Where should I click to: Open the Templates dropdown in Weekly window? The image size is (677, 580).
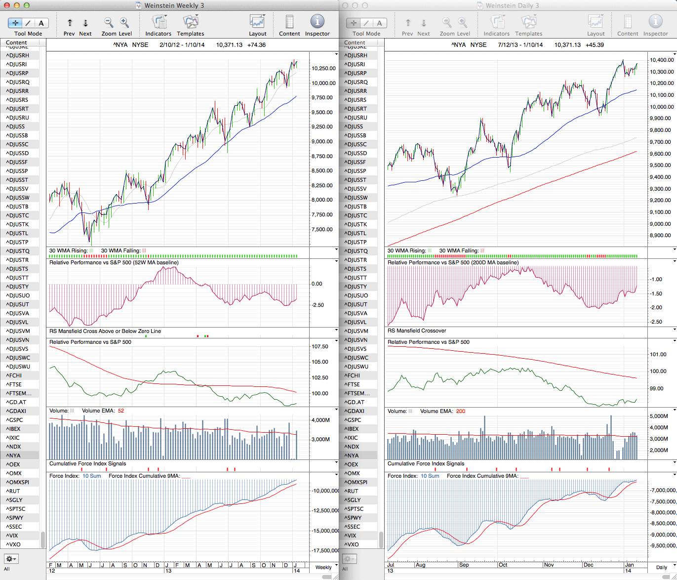pyautogui.click(x=191, y=22)
